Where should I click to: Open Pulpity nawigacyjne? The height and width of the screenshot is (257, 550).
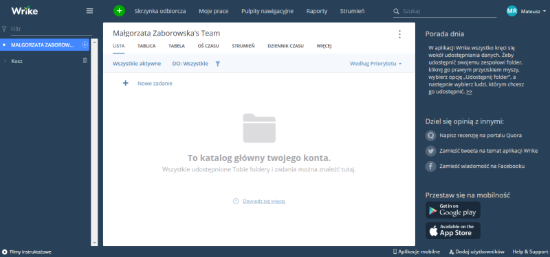267,11
